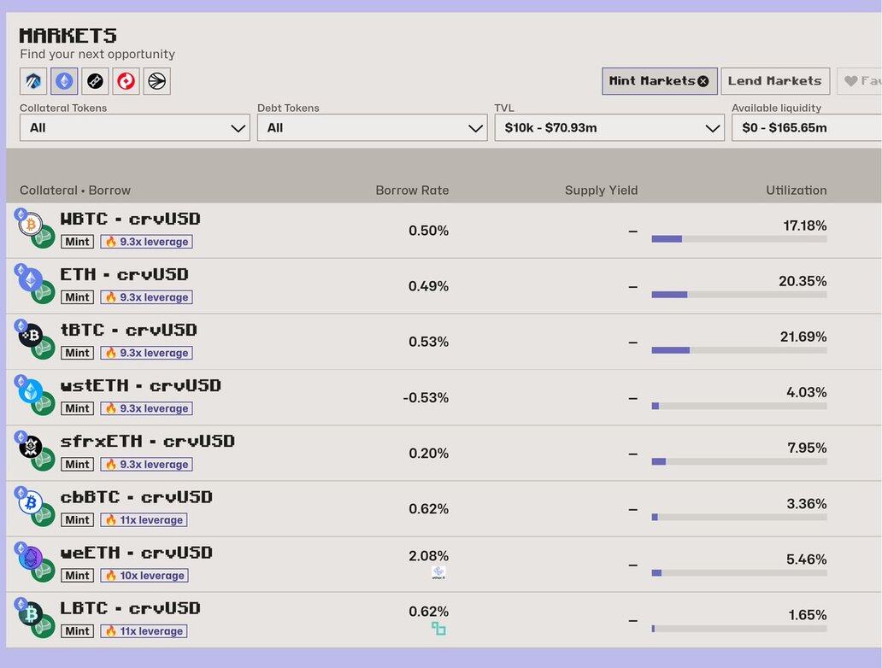Screen dimensions: 882x668
Task: Sort by Utilization column header
Action: click(x=796, y=190)
